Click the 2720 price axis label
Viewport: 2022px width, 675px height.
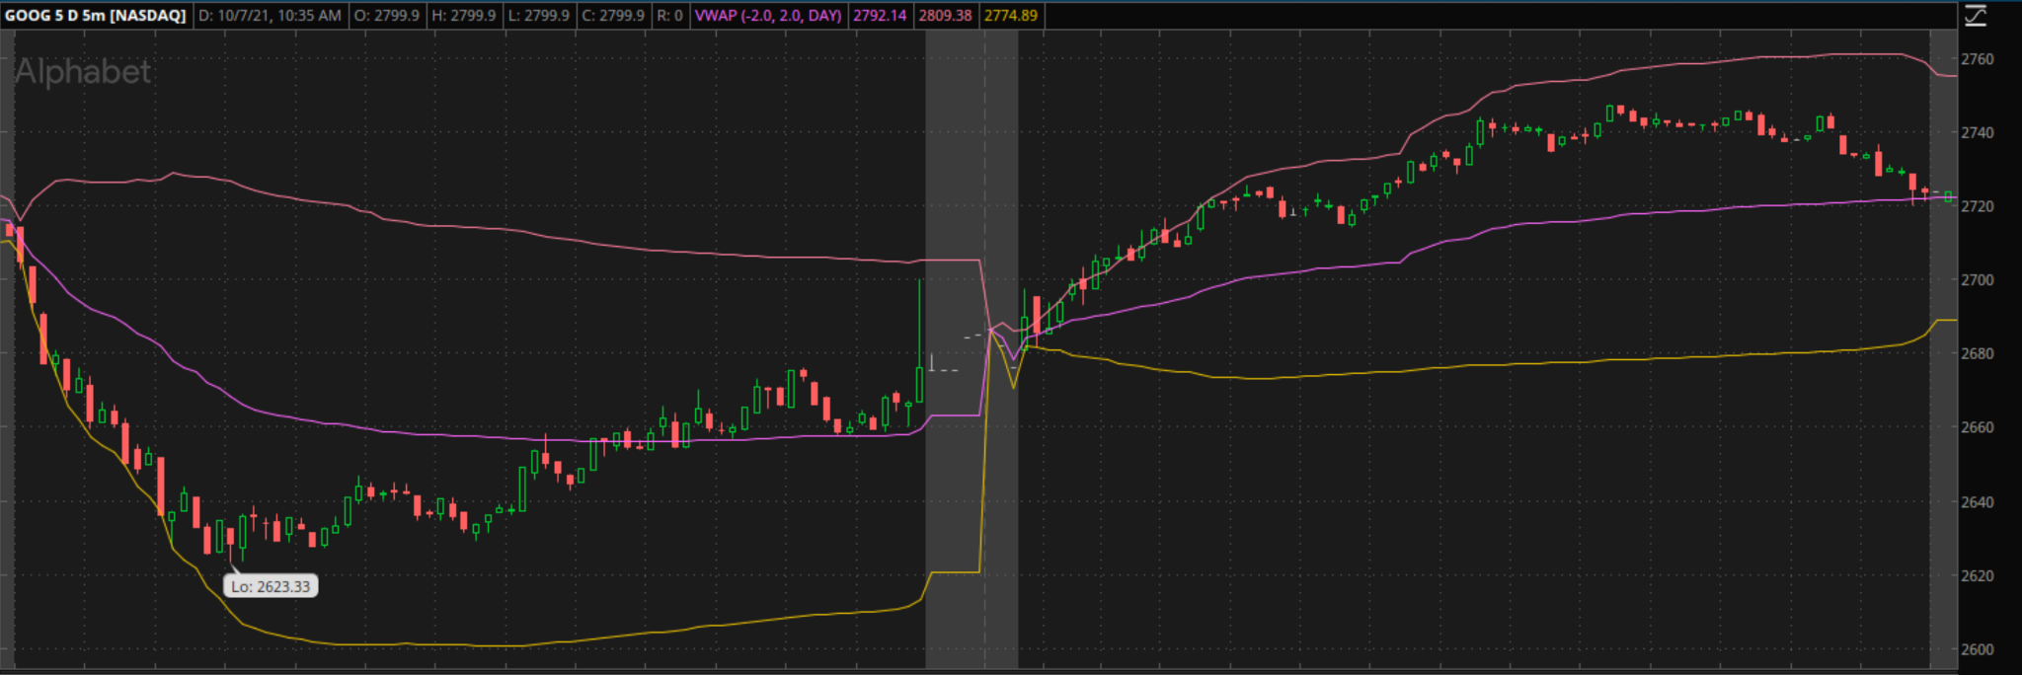point(1978,206)
